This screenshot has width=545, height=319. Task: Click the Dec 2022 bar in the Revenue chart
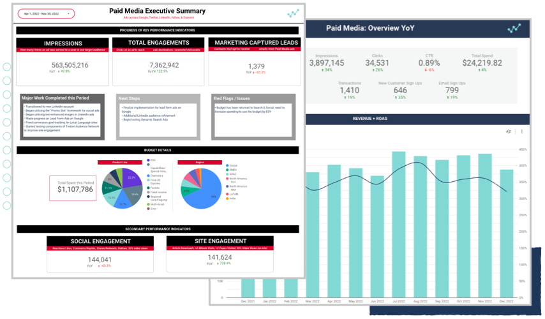tap(507, 234)
